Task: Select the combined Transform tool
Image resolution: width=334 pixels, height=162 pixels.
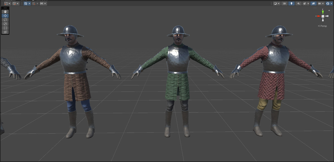Action: pos(5,32)
